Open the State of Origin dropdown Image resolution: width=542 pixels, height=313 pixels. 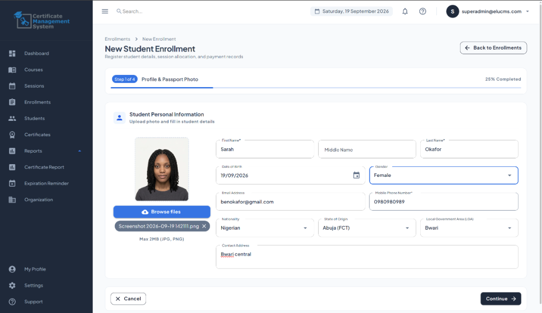[367, 228]
